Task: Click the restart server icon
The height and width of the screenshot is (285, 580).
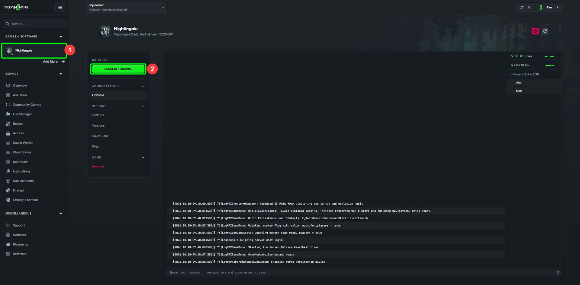Action: (x=545, y=31)
